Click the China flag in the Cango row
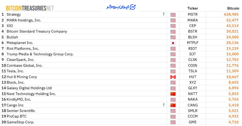Viewport: 242px width, 126px height. click(x=173, y=105)
